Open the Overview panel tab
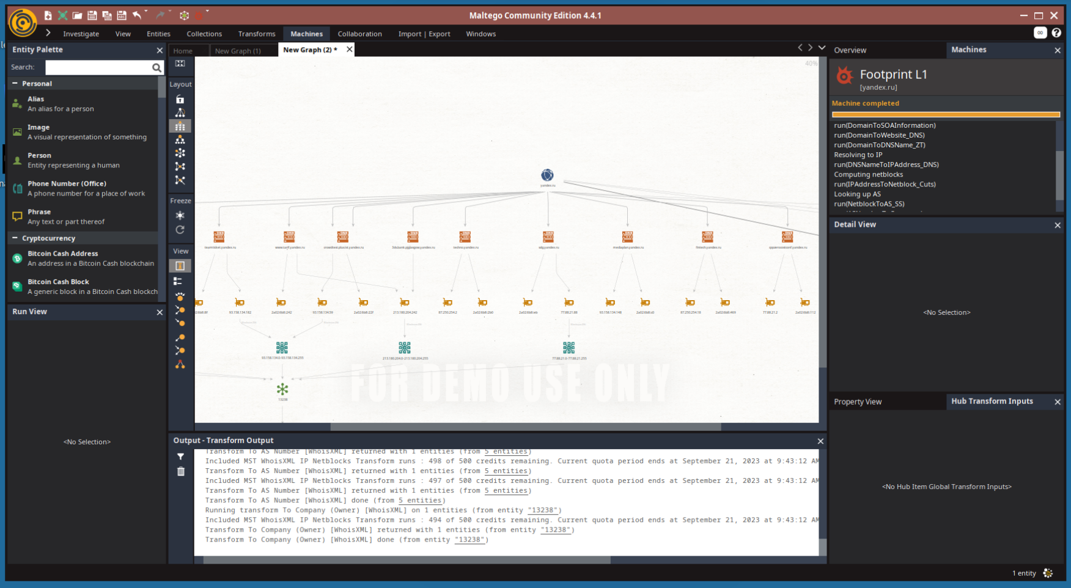The image size is (1071, 588). (x=850, y=50)
